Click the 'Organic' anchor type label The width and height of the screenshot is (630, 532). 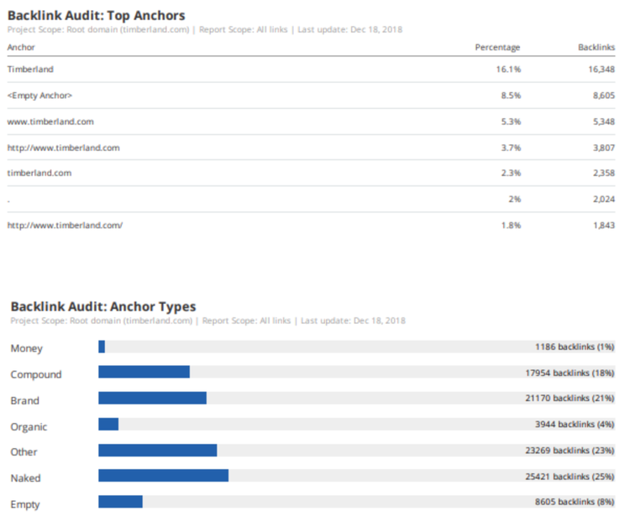pyautogui.click(x=29, y=426)
